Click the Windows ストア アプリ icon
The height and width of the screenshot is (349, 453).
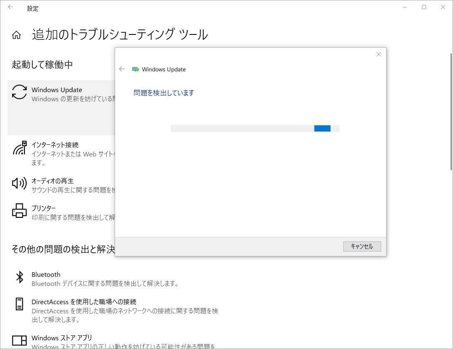[20, 341]
